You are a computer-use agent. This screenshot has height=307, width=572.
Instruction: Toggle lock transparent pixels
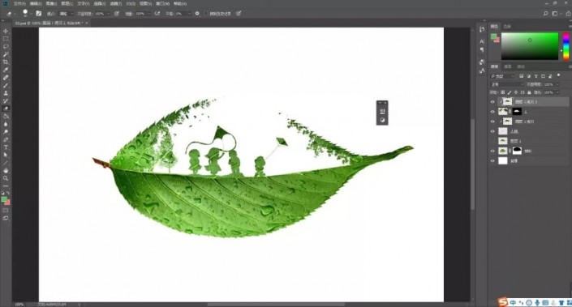click(x=503, y=92)
